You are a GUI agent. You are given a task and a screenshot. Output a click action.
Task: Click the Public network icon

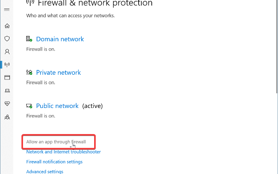tap(29, 106)
